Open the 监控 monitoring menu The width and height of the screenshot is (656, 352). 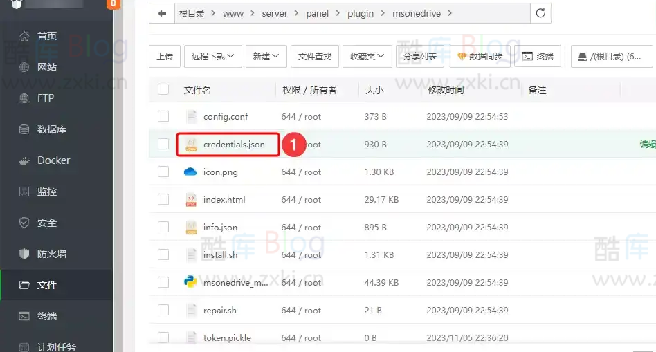coord(47,192)
